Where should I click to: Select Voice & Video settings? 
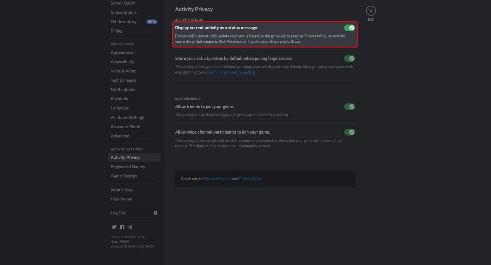pos(124,71)
